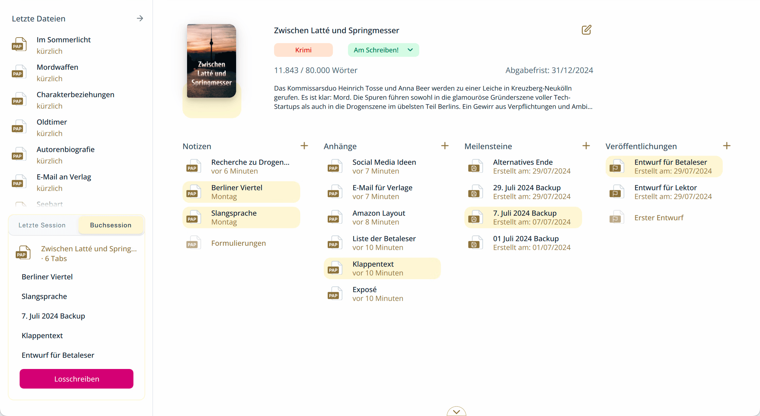The height and width of the screenshot is (416, 760).
Task: Click the edit book details pencil icon
Action: click(586, 30)
